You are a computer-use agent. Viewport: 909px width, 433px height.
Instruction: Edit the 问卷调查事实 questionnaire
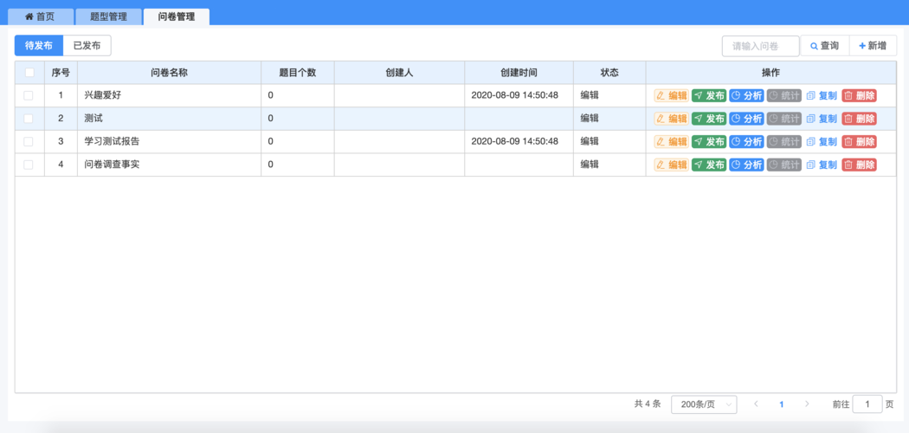point(671,165)
